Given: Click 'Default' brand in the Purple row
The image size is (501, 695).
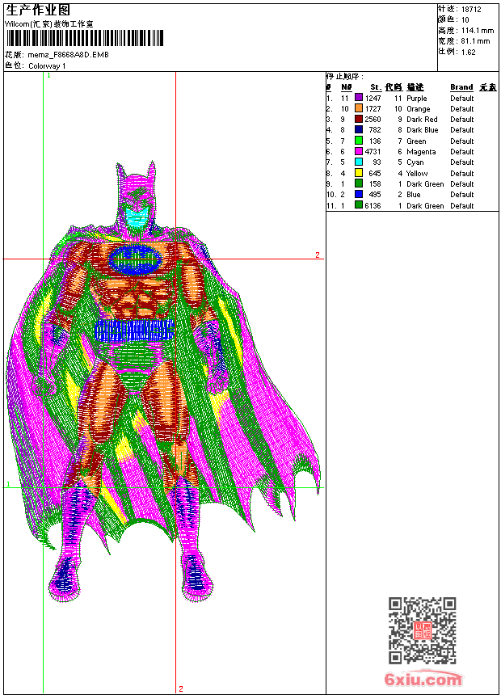Looking at the screenshot, I should click(x=462, y=98).
